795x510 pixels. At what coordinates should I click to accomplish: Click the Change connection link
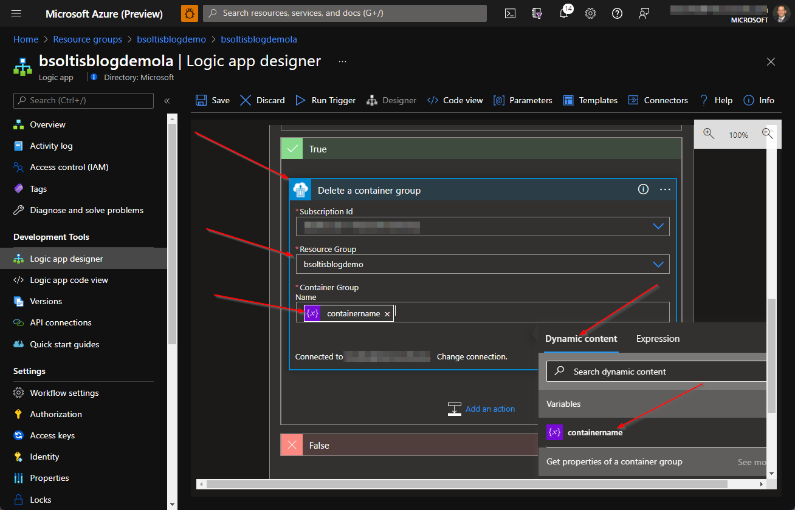(472, 356)
